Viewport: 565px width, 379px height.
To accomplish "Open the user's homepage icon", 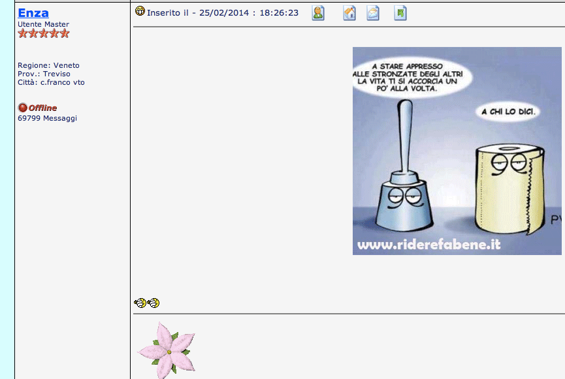I will tap(349, 13).
